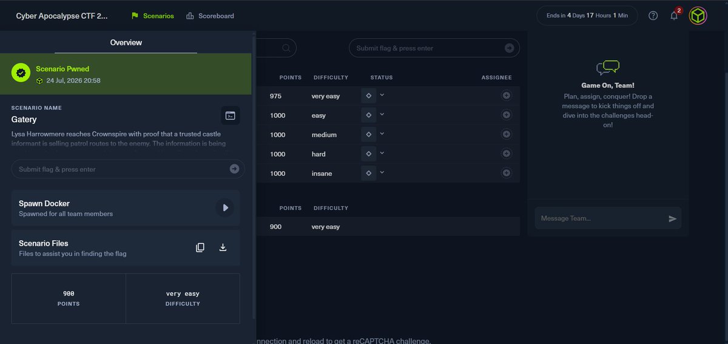Assign a member to the insane row
728x344 pixels.
tap(506, 174)
